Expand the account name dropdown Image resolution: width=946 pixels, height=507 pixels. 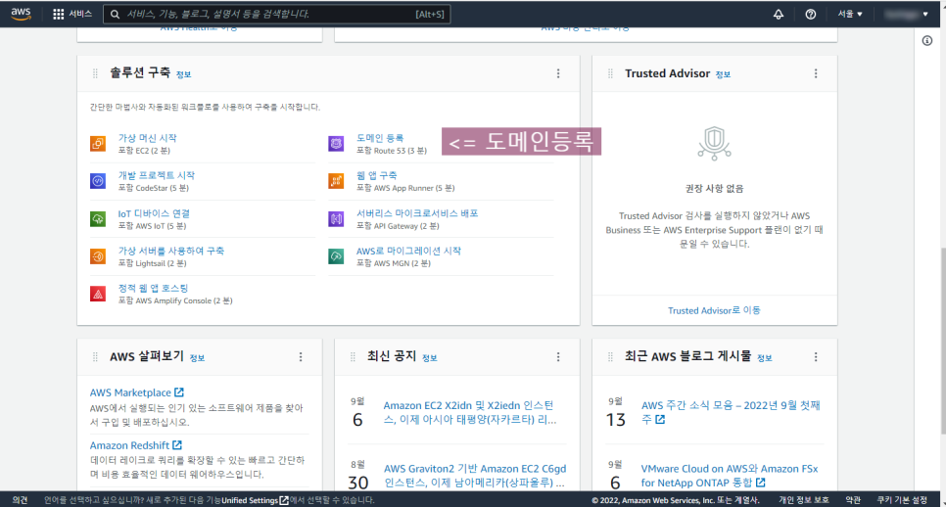pos(906,14)
